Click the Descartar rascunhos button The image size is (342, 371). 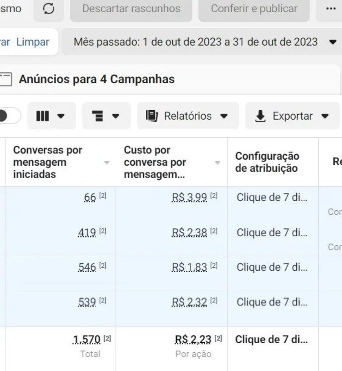tap(131, 9)
